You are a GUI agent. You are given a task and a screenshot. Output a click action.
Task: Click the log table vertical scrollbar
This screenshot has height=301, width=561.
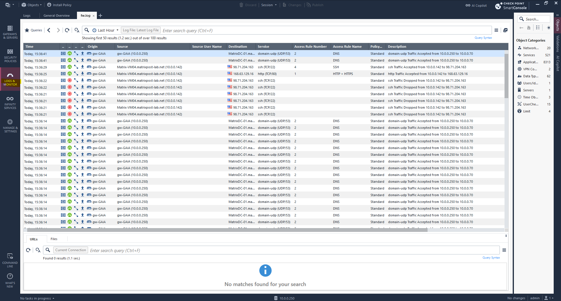pos(506,76)
